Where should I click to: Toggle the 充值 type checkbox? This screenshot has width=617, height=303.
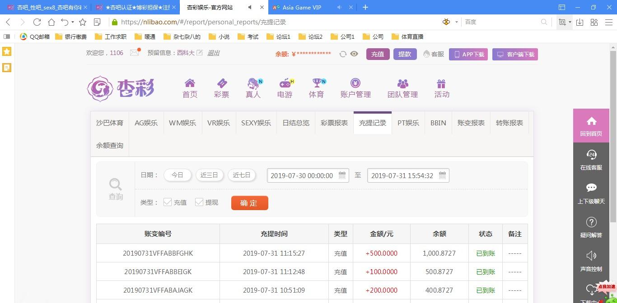168,202
